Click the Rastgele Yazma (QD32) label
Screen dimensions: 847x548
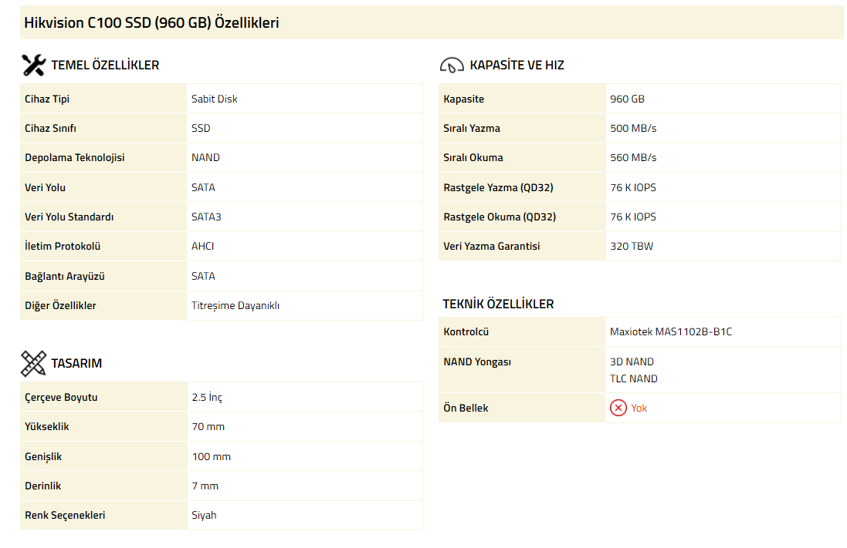click(498, 187)
